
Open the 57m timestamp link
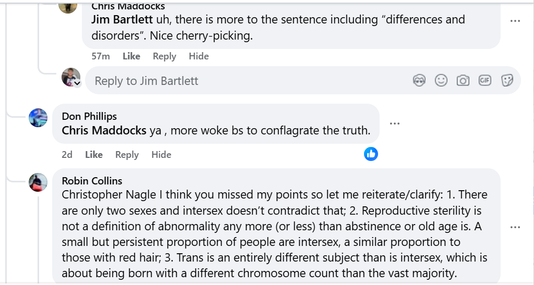pyautogui.click(x=101, y=56)
